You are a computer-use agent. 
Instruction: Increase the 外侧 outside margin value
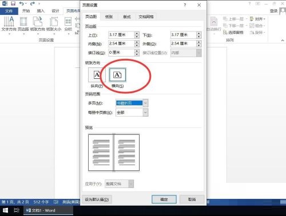[x=199, y=42]
